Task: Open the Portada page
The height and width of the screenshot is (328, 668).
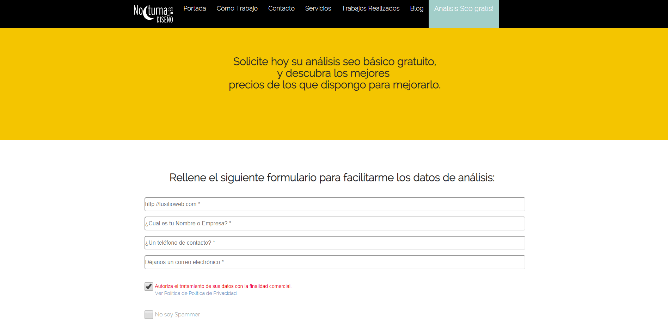Action: (194, 8)
